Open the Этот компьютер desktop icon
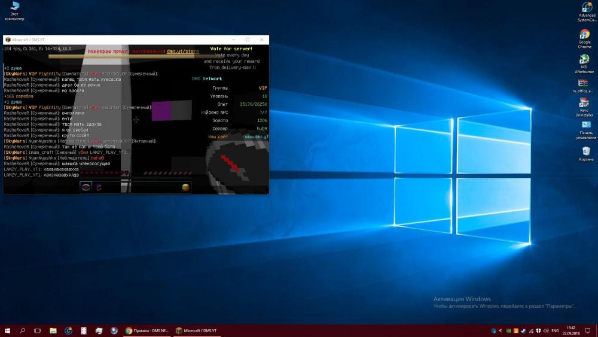 [14, 11]
